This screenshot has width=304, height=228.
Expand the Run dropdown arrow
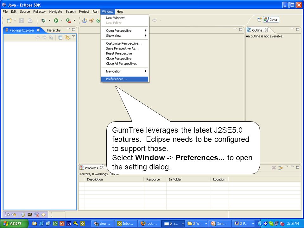(62, 20)
